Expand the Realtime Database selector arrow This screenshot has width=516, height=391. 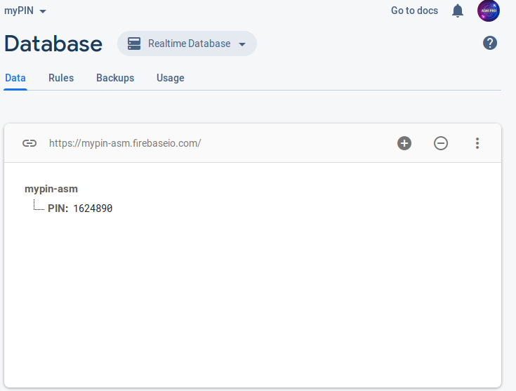[x=242, y=44]
